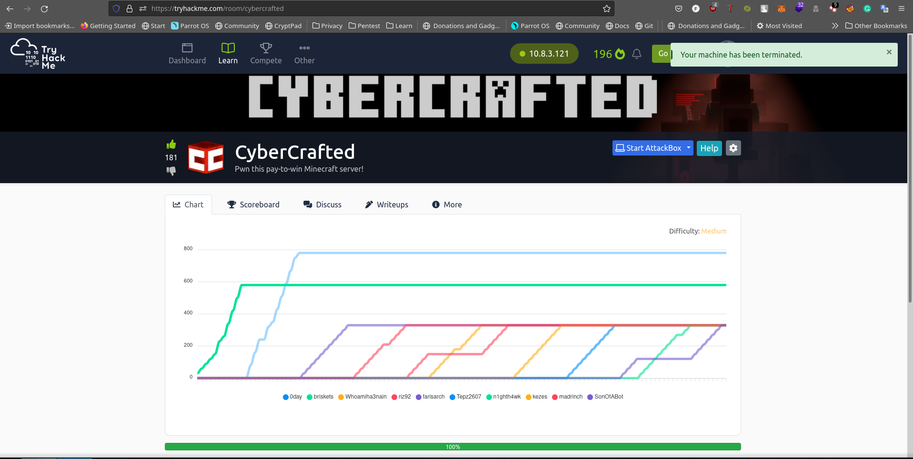Click the MetaMask fox extension icon

(x=782, y=9)
